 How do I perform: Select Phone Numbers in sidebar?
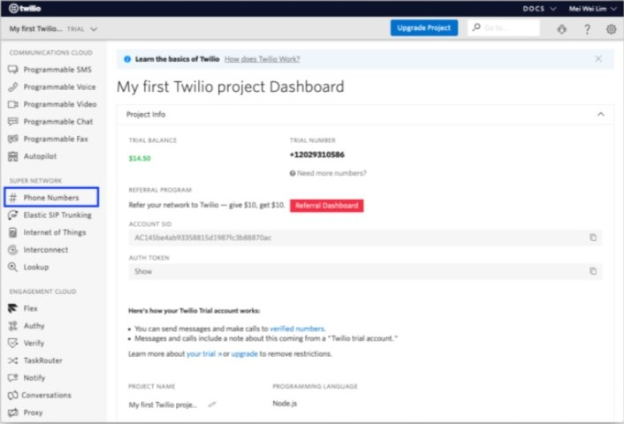pos(52,197)
